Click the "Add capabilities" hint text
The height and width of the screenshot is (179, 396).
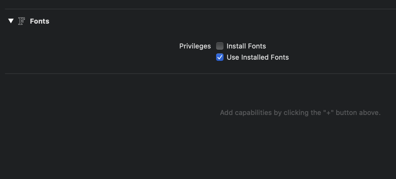click(x=300, y=112)
